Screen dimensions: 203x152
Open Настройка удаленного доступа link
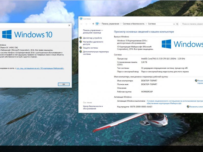[x=93, y=43]
